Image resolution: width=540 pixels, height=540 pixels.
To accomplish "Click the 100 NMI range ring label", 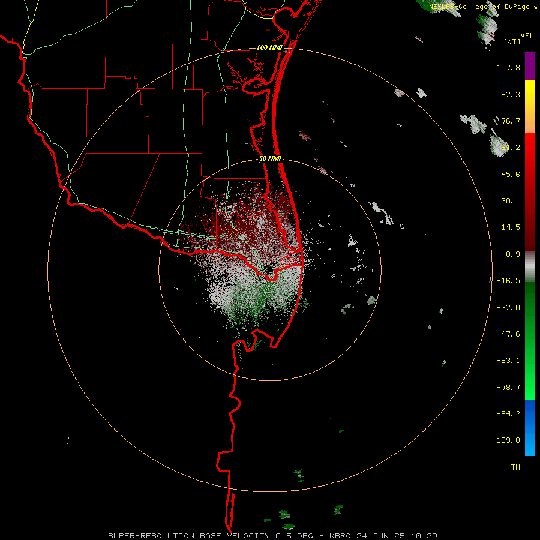I will point(269,47).
